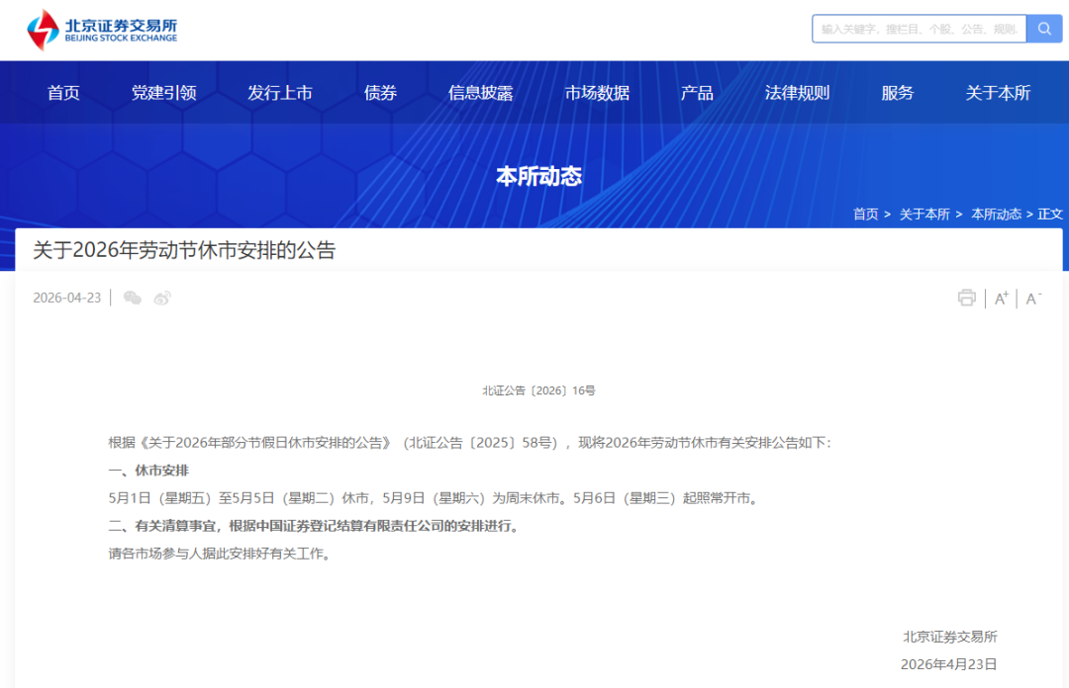The width and height of the screenshot is (1069, 688).
Task: Click the article title 关于2026年劳动节休市安排的公告
Action: (x=184, y=250)
